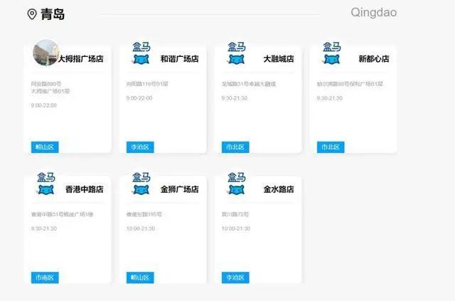Click the Hema hippo logo on 香港中路店 card
Viewport: 455px width, 301px height.
(45, 184)
